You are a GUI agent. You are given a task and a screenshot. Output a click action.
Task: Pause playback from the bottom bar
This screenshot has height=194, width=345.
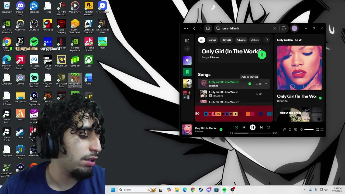[253, 127]
